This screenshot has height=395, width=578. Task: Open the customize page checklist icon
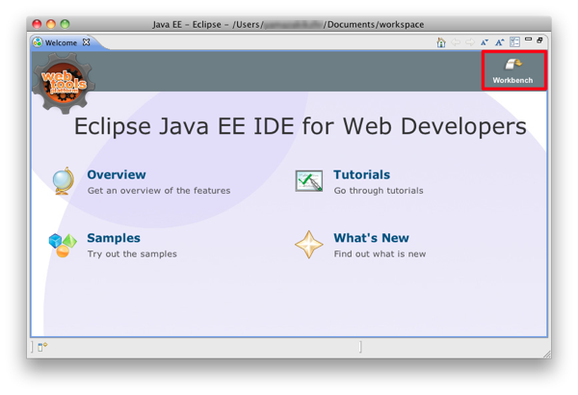click(514, 42)
